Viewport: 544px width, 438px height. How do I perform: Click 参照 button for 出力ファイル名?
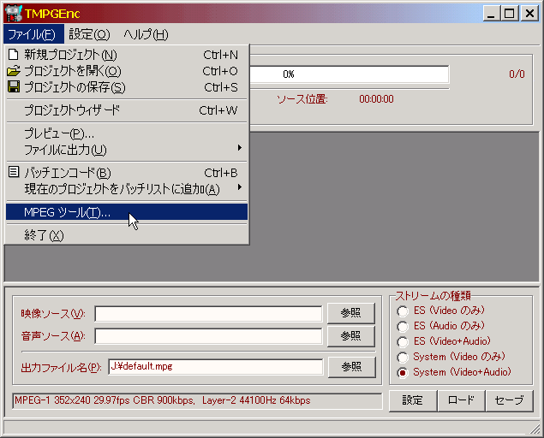point(352,367)
